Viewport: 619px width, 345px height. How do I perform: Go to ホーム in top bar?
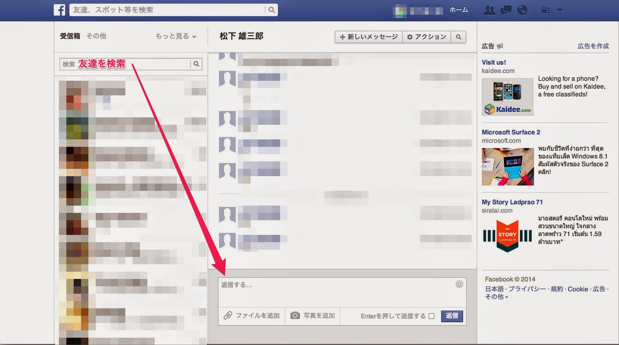(x=458, y=10)
